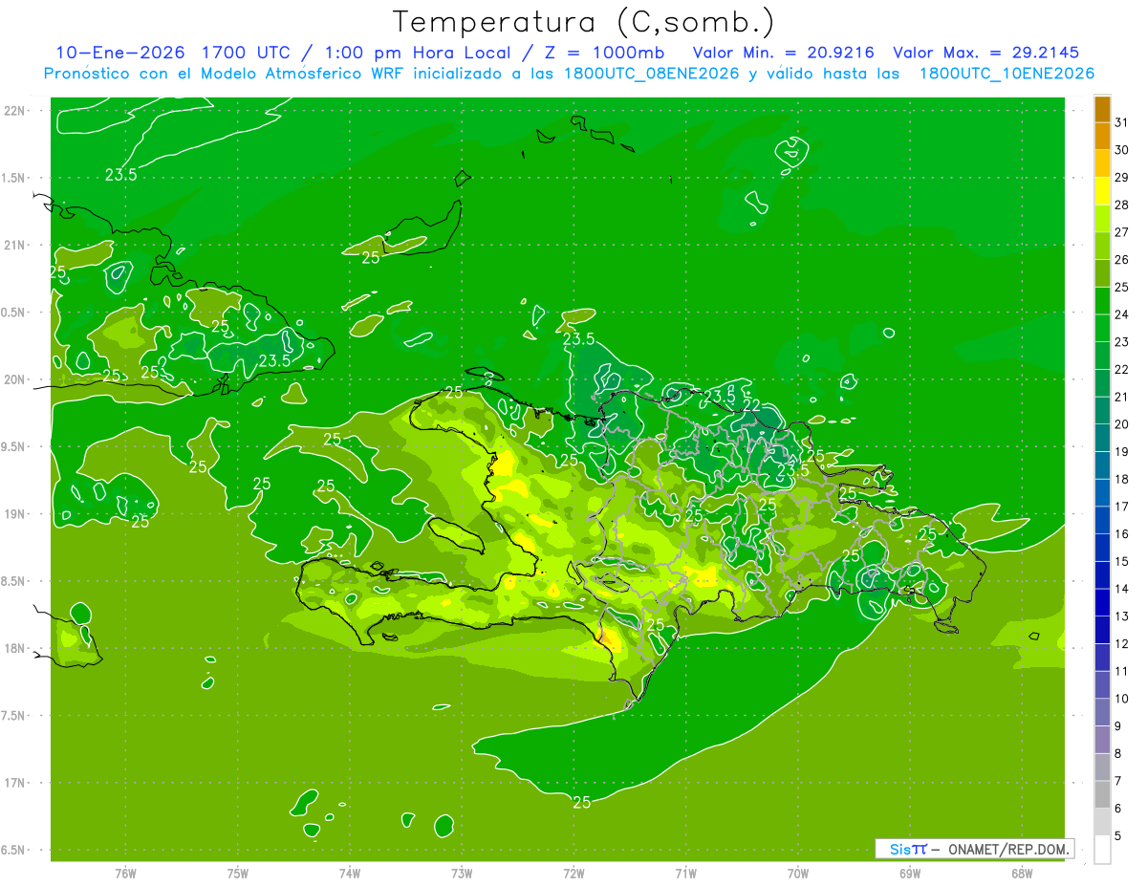The image size is (1147, 886).
Task: Click the 22 contour label over northern Hispaniola
Action: pyautogui.click(x=752, y=405)
